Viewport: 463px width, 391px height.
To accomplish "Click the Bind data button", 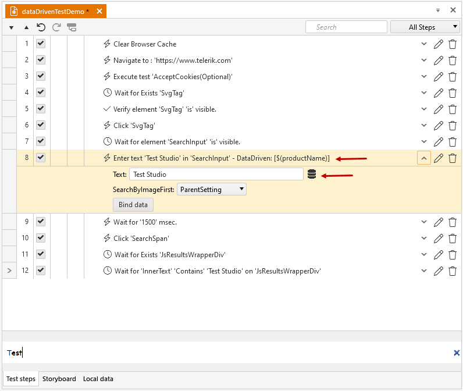I will pos(133,205).
